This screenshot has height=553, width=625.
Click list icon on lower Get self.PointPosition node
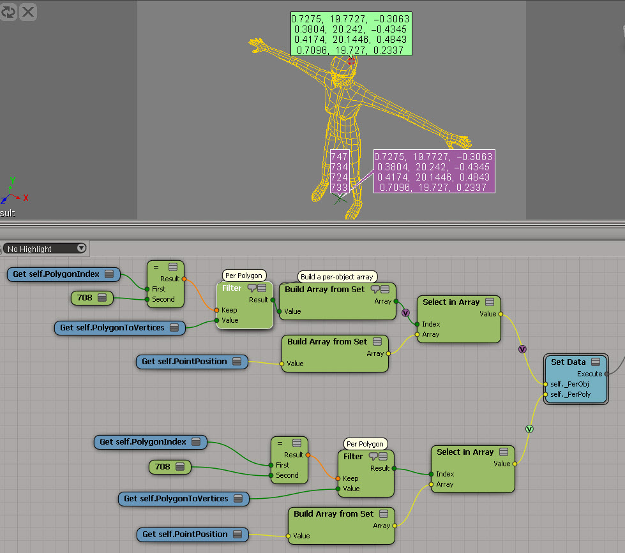coord(237,535)
